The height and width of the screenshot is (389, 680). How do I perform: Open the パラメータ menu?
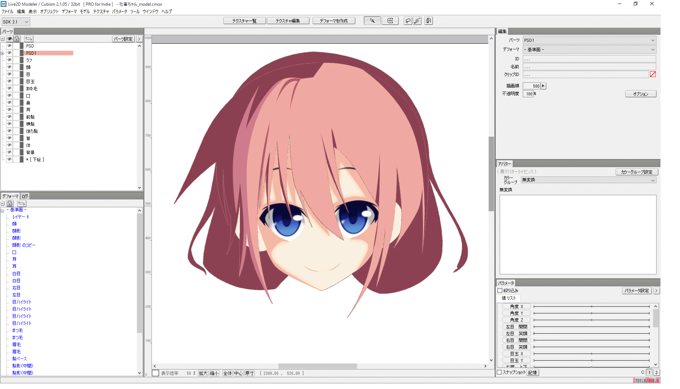(x=119, y=11)
